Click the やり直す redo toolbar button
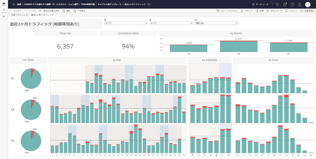 (30, 11)
